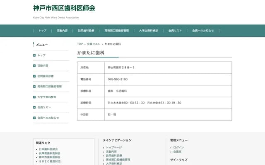This screenshot has height=165, width=265.
Task: Select 活動内容 in the top navigation bar
Action: (62, 31)
